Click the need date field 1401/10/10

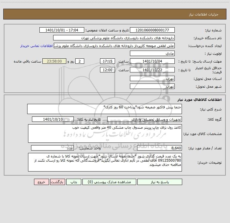[x=53, y=119]
